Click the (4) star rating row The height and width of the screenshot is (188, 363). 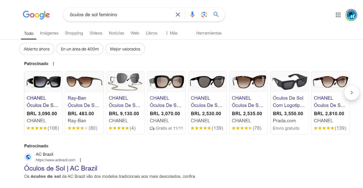122,128
